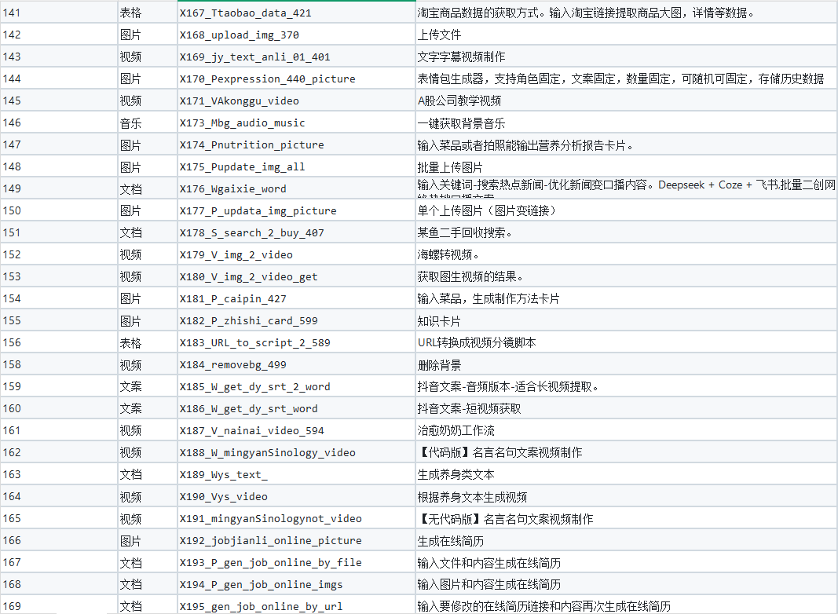Select cell X183_URL_to_script_2_589
The height and width of the screenshot is (614, 838).
pyautogui.click(x=296, y=342)
